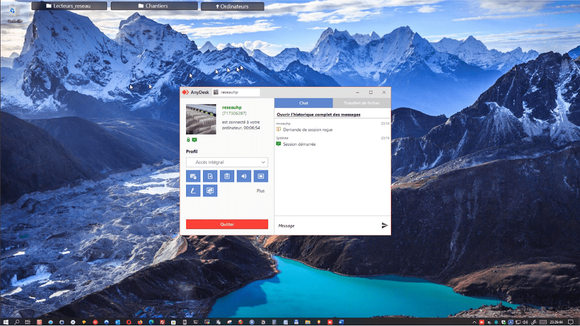The width and height of the screenshot is (580, 326).
Task: Open File Explorer from the taskbar
Action: click(307, 322)
